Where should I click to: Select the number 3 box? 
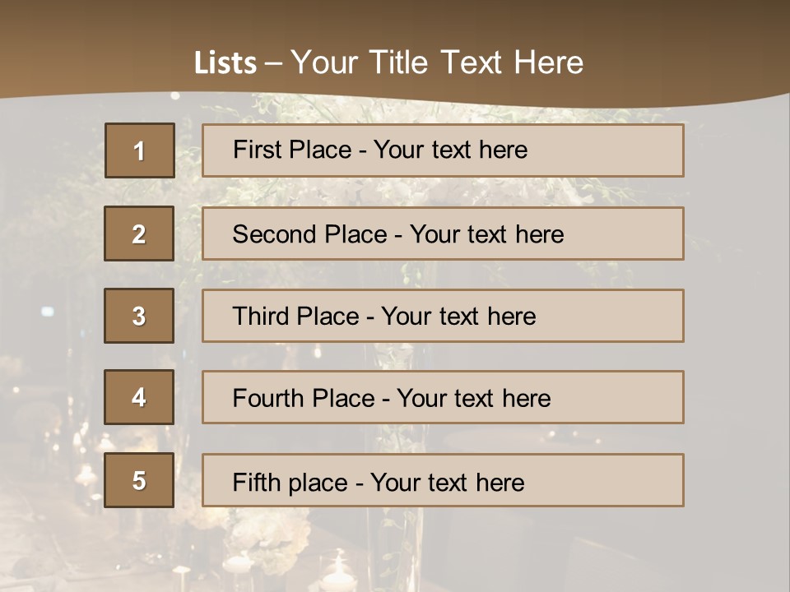pos(139,316)
